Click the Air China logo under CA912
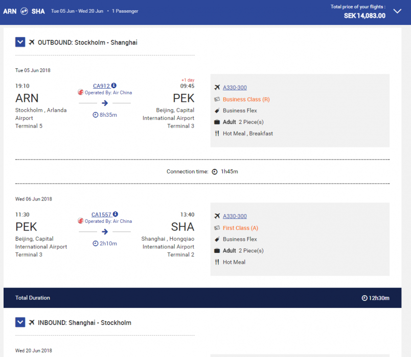Image resolution: width=411 pixels, height=357 pixels. pos(80,92)
